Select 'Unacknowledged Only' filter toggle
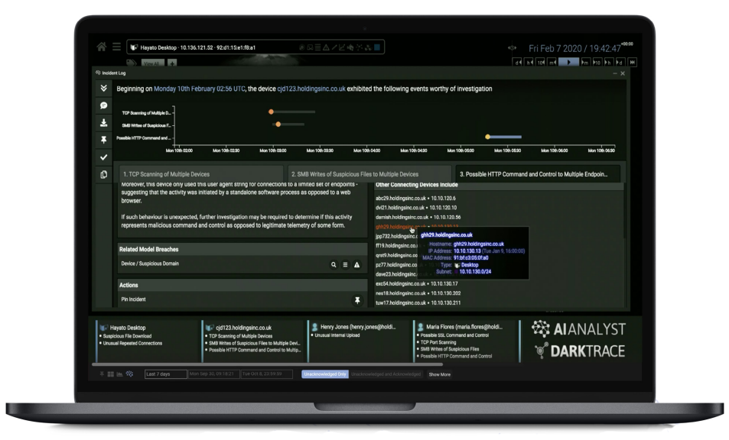 point(324,374)
